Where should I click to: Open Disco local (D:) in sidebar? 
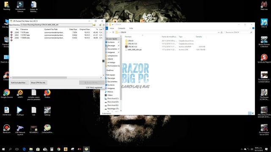(x=113, y=102)
